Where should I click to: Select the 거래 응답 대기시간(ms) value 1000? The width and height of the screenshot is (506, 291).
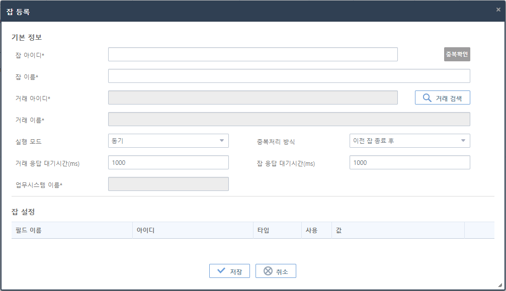click(x=168, y=162)
